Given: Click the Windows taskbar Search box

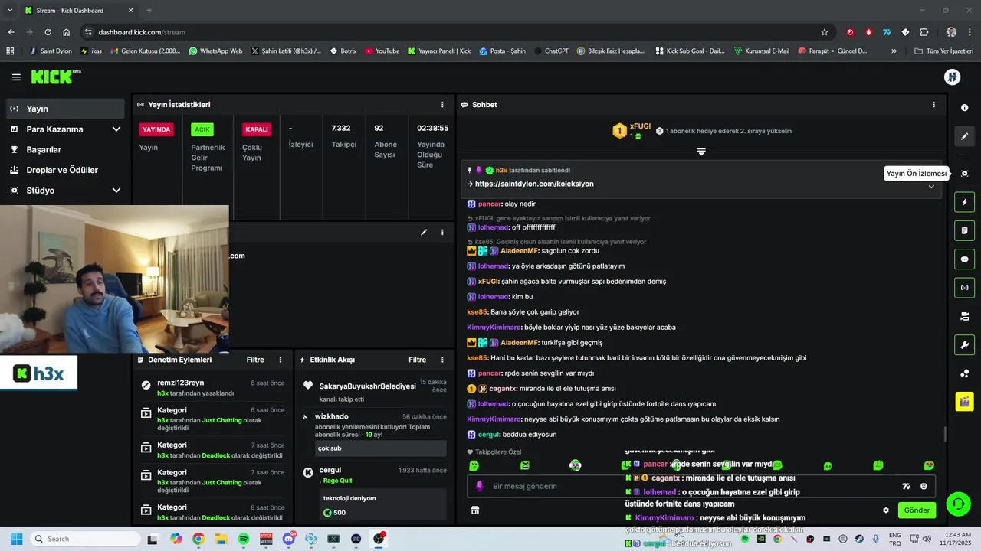Looking at the screenshot, I should click(x=84, y=539).
